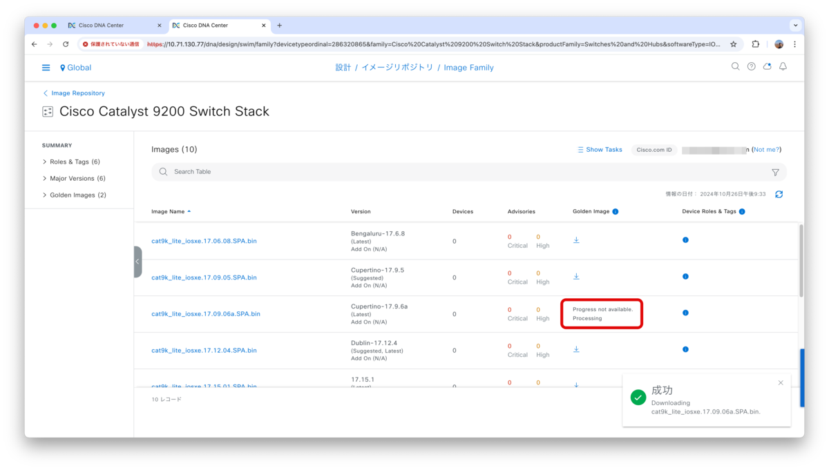Click the table filter funnel icon
Screen dimensions: 829x470
pyautogui.click(x=775, y=172)
